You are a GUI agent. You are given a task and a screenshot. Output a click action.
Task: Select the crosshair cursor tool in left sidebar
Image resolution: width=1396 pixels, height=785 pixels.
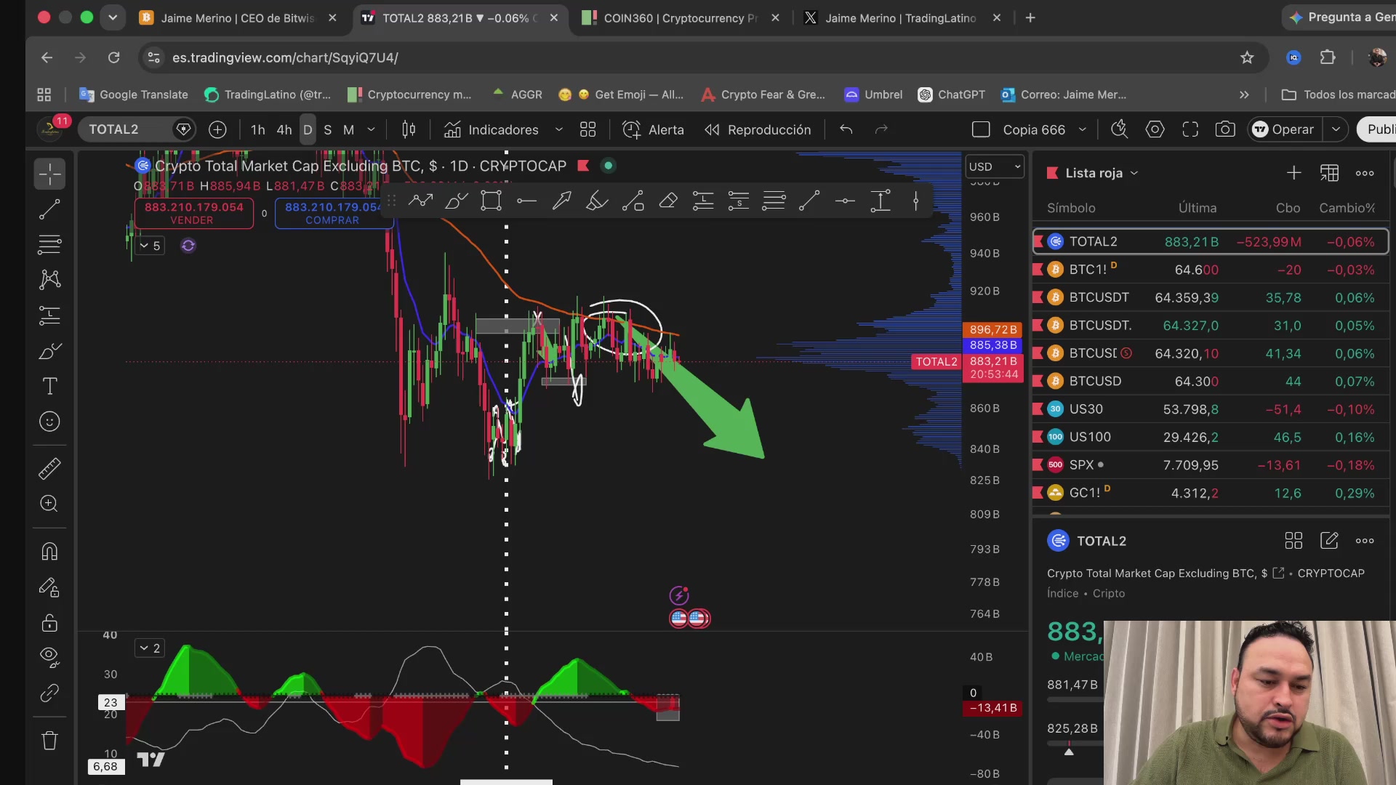click(49, 174)
